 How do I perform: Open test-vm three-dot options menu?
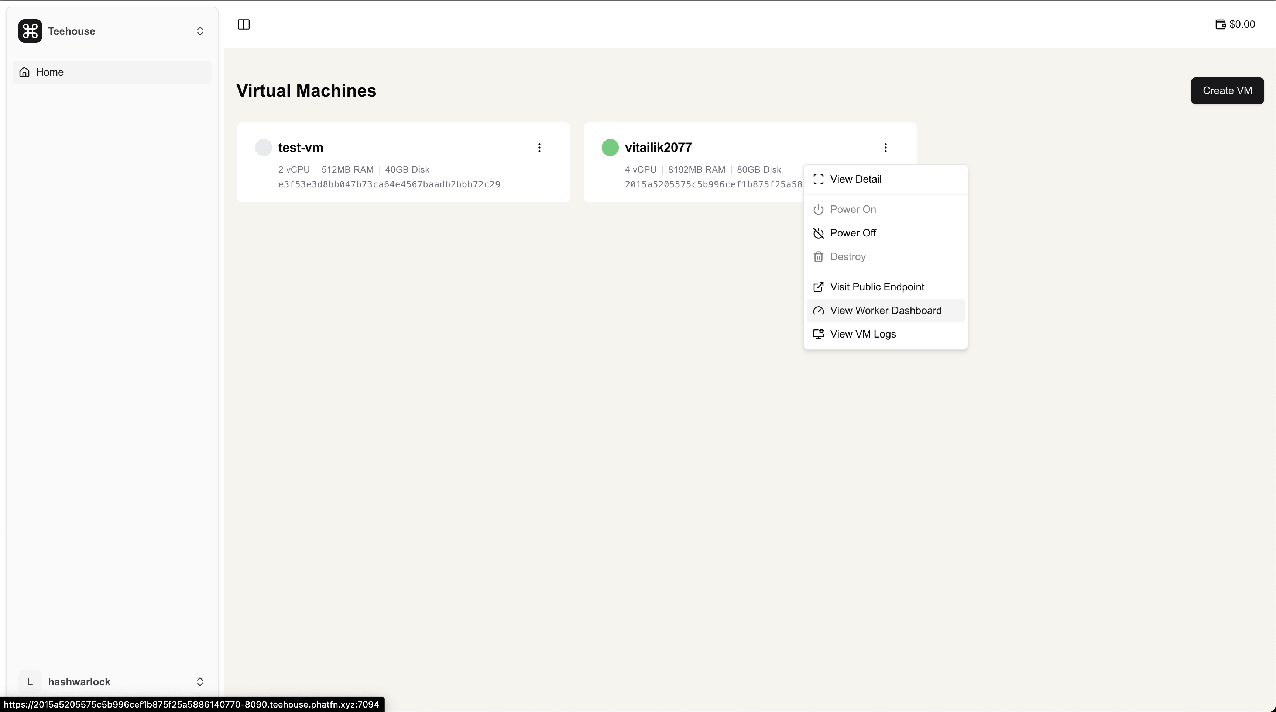coord(539,148)
